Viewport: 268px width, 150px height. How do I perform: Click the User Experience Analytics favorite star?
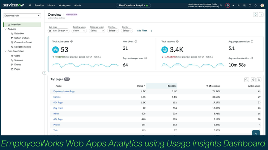point(147,5)
